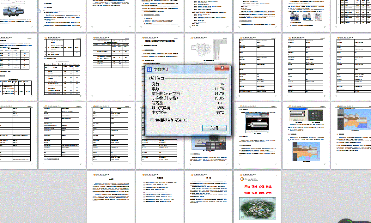Click the WPS Writer icon in dialog title
Image resolution: width=371 pixels, height=223 pixels.
pos(149,69)
